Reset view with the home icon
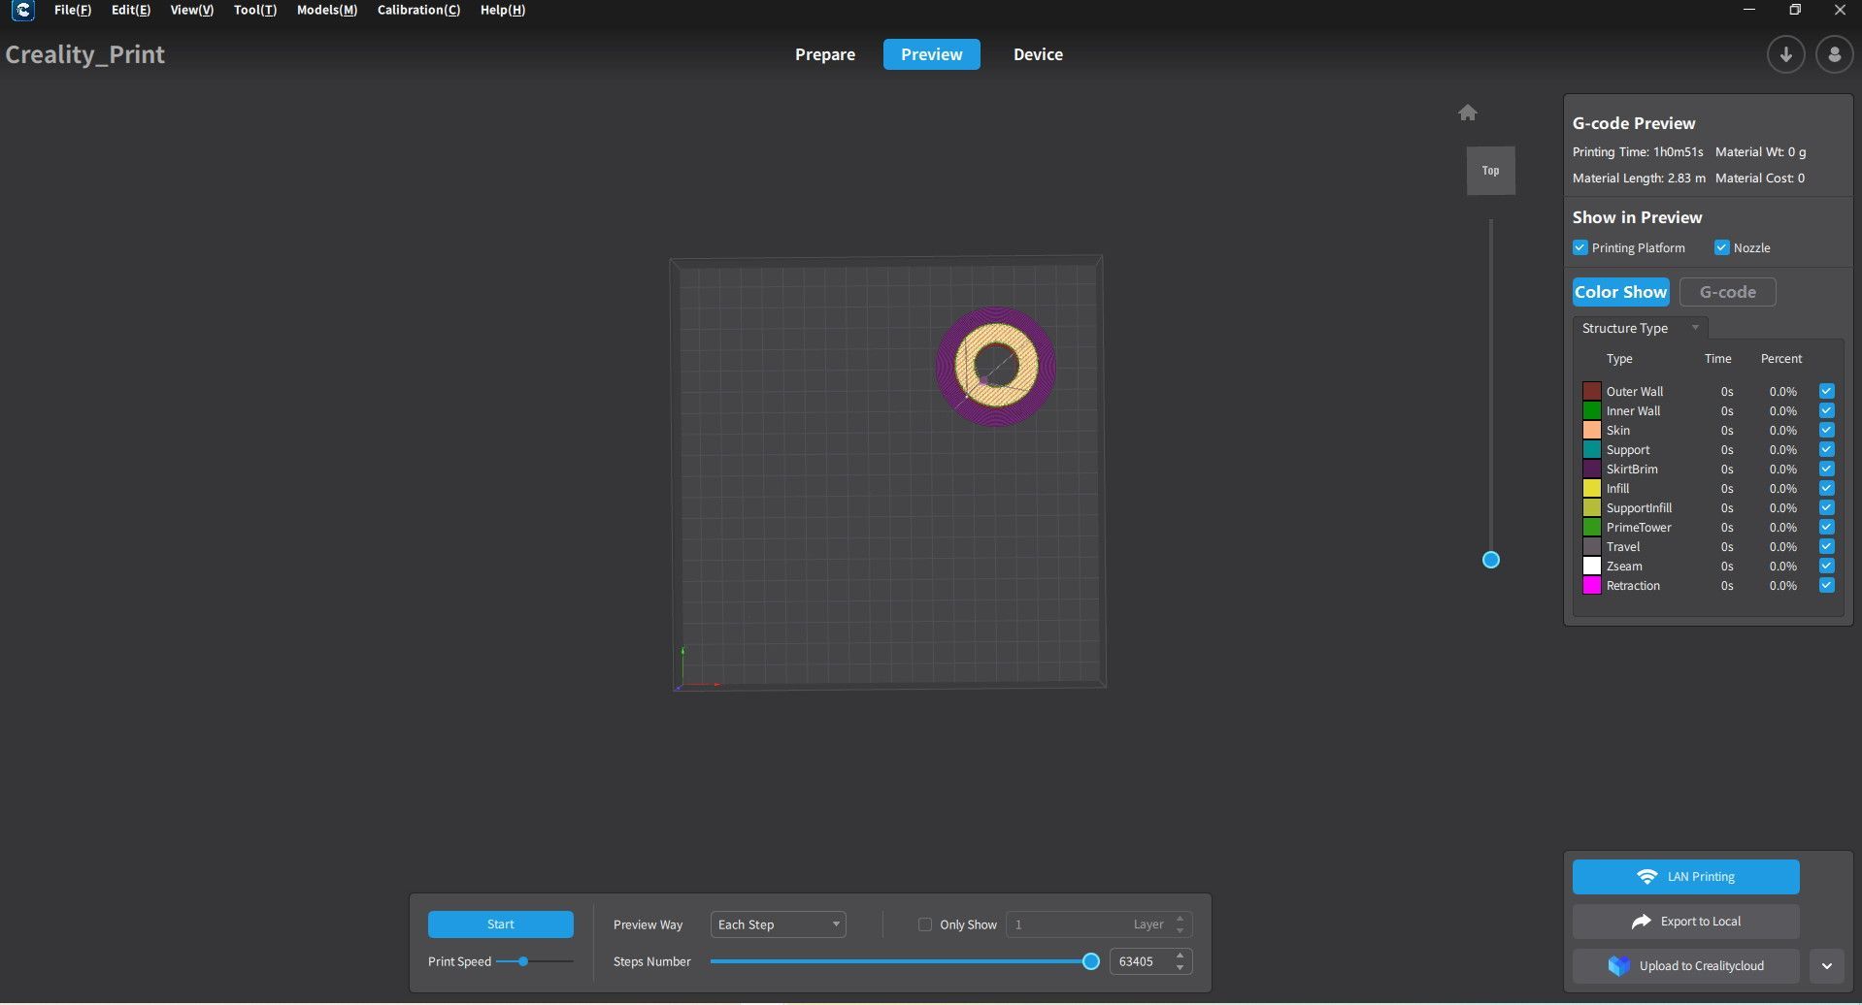 click(x=1467, y=113)
